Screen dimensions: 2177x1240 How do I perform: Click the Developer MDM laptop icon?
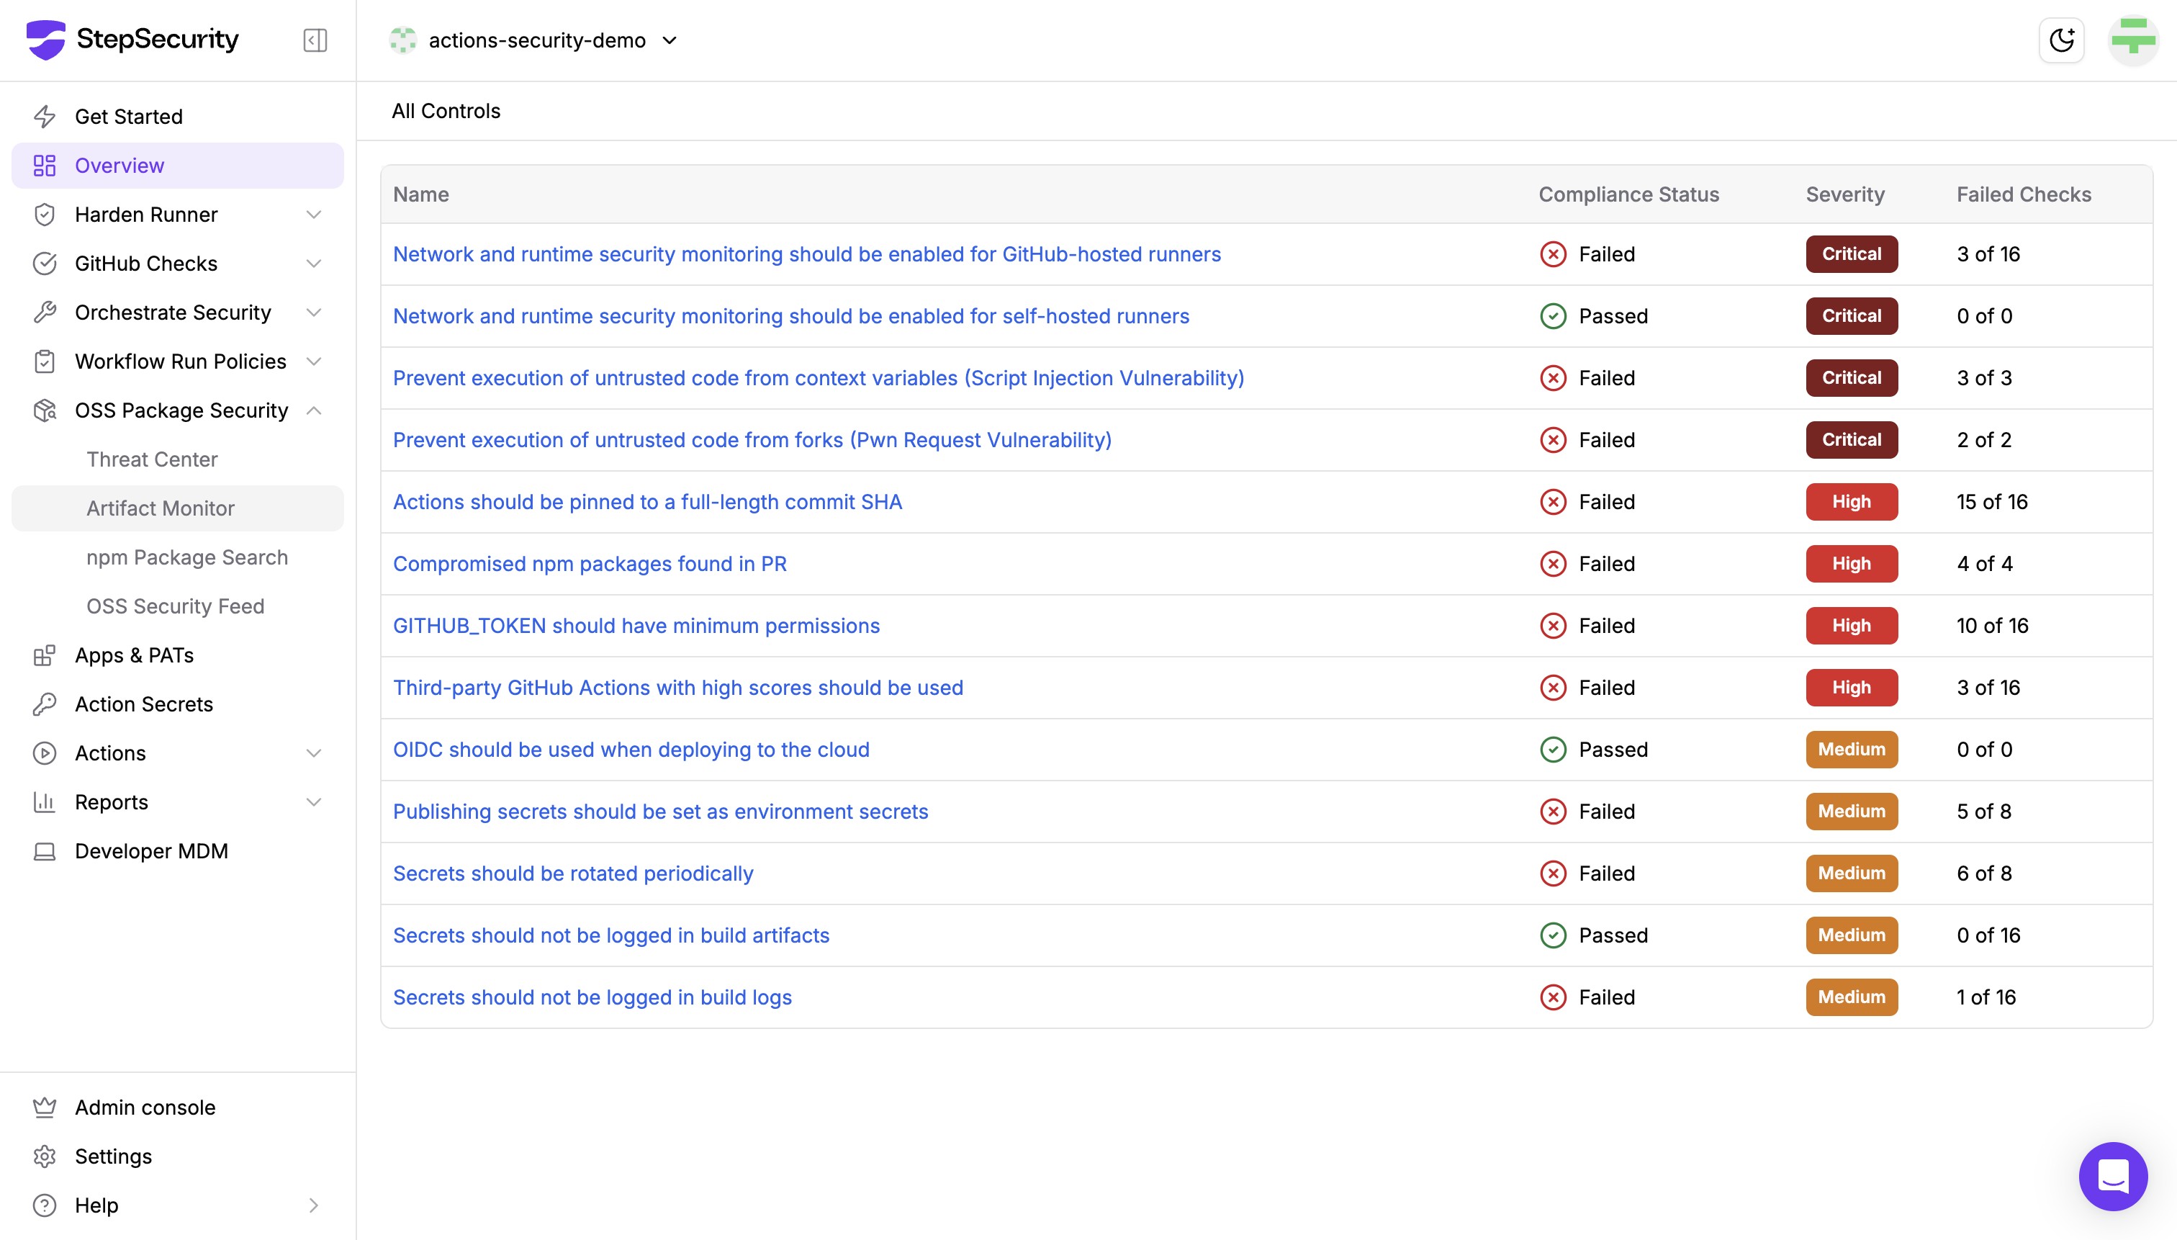[44, 851]
